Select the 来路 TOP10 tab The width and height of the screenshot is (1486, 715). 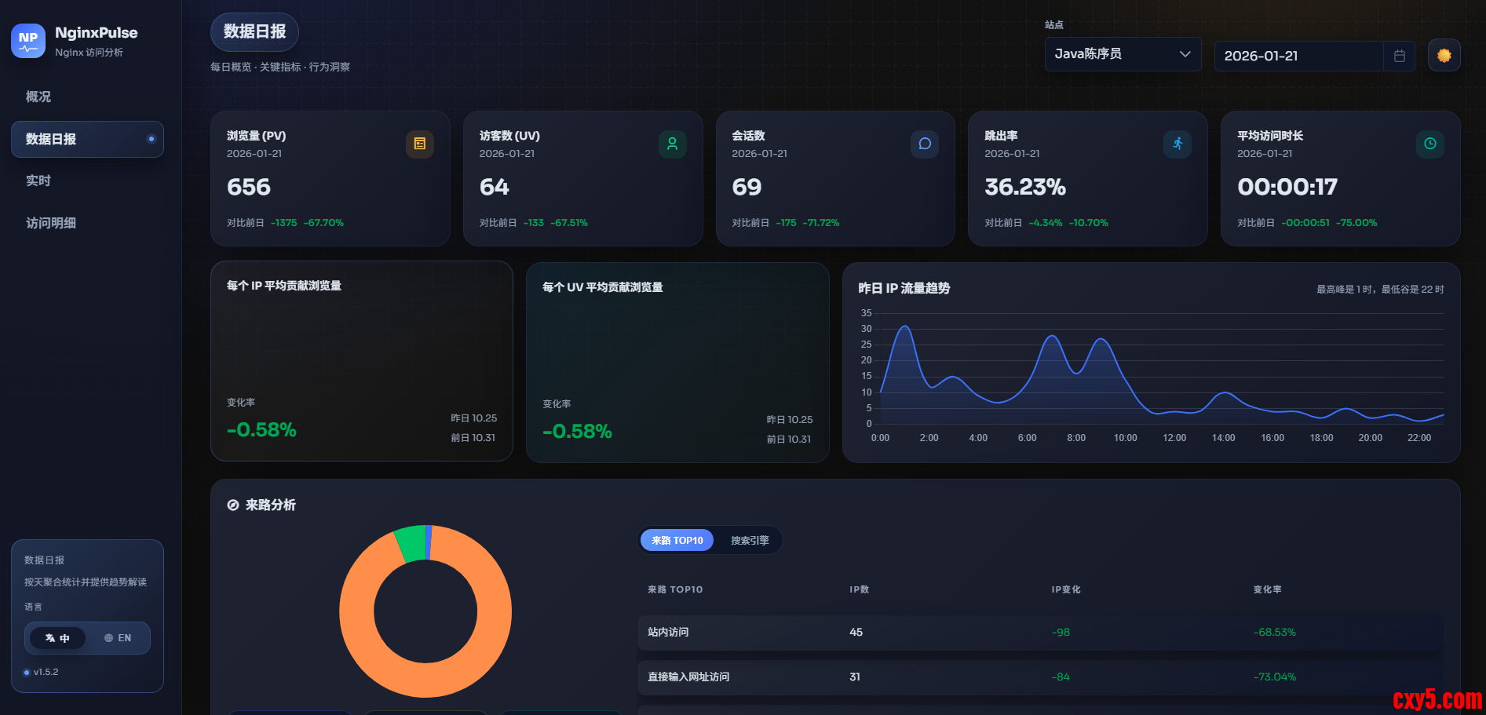click(677, 540)
